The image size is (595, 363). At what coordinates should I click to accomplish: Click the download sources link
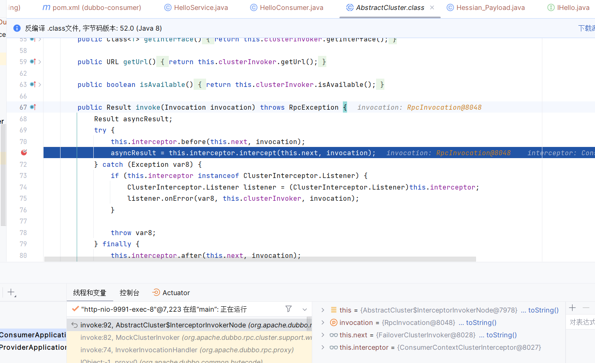tap(586, 28)
